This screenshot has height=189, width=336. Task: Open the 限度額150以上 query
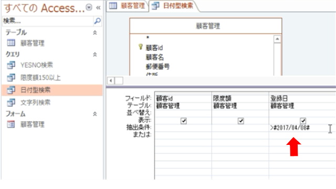(x=40, y=78)
